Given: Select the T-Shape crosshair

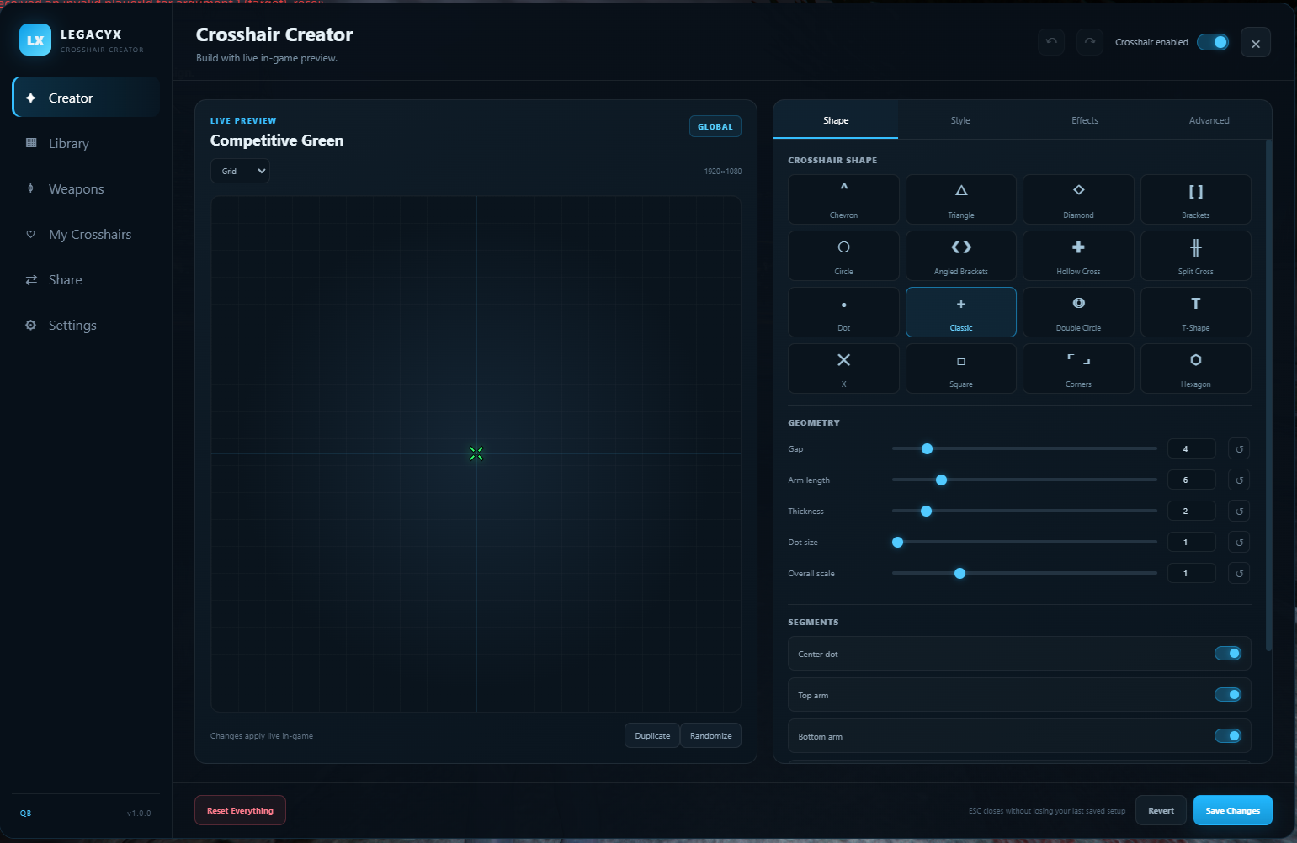Looking at the screenshot, I should [x=1196, y=312].
